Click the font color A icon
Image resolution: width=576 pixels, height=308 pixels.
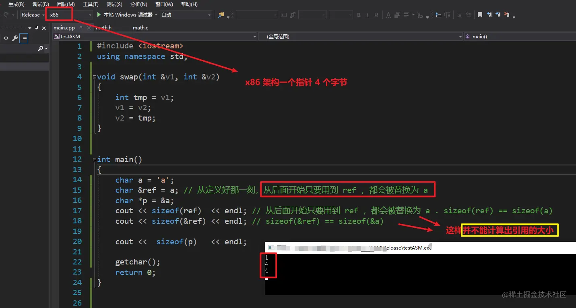point(388,15)
